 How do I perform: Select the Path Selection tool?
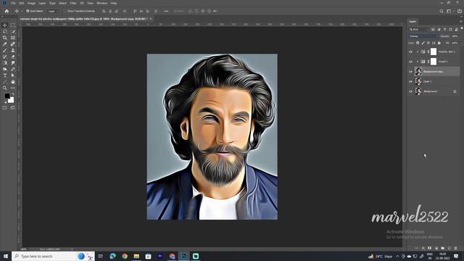coord(13,75)
